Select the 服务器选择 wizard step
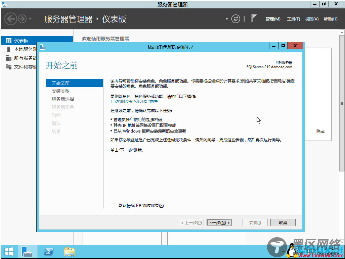This screenshot has height=259, width=345. [63, 99]
